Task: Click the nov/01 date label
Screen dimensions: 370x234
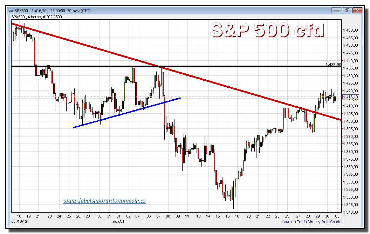Action: point(118,221)
